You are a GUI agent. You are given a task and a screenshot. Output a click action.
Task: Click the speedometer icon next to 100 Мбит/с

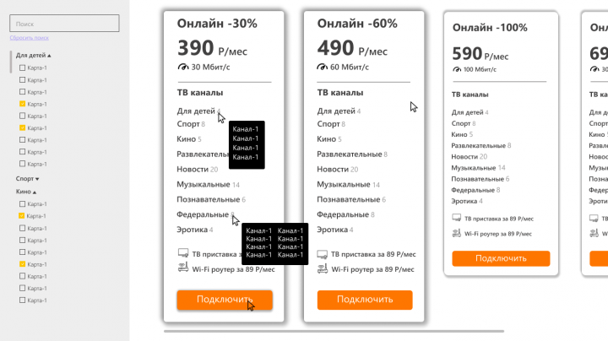[x=457, y=69]
